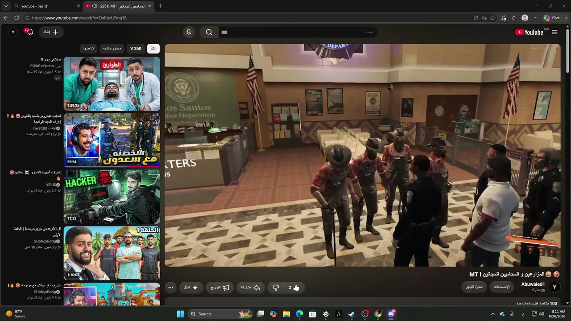Open the Windows Start menu
The image size is (571, 321).
tap(180, 314)
